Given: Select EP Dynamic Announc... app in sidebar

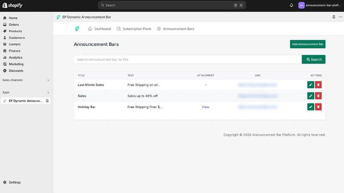Looking at the screenshot, I should [26, 101].
